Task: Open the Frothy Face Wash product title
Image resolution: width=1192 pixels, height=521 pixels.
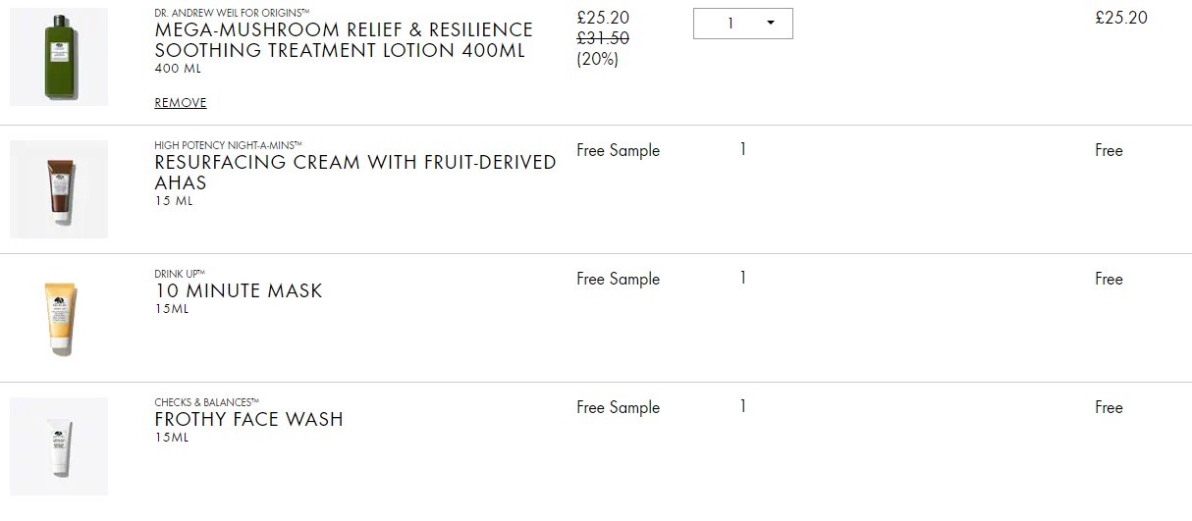Action: [249, 419]
